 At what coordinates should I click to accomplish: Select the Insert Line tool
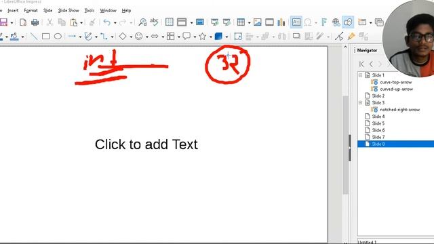tap(33, 36)
